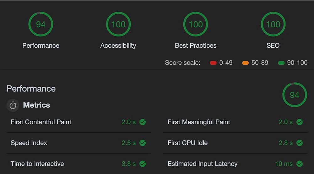Click the green check next to First Contentful Paint
Screen dimensions: 314x174
pos(143,122)
